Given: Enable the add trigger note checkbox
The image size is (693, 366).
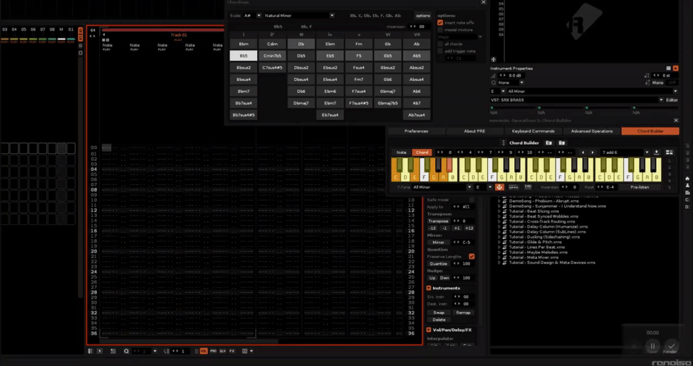Looking at the screenshot, I should click(x=440, y=51).
